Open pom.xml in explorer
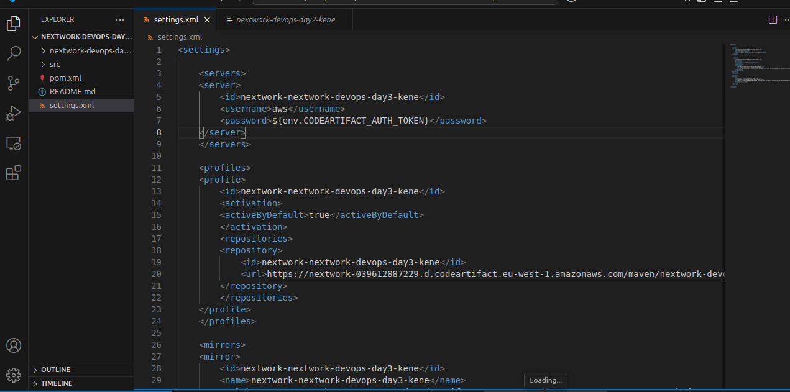This screenshot has height=392, width=790. (x=81, y=78)
